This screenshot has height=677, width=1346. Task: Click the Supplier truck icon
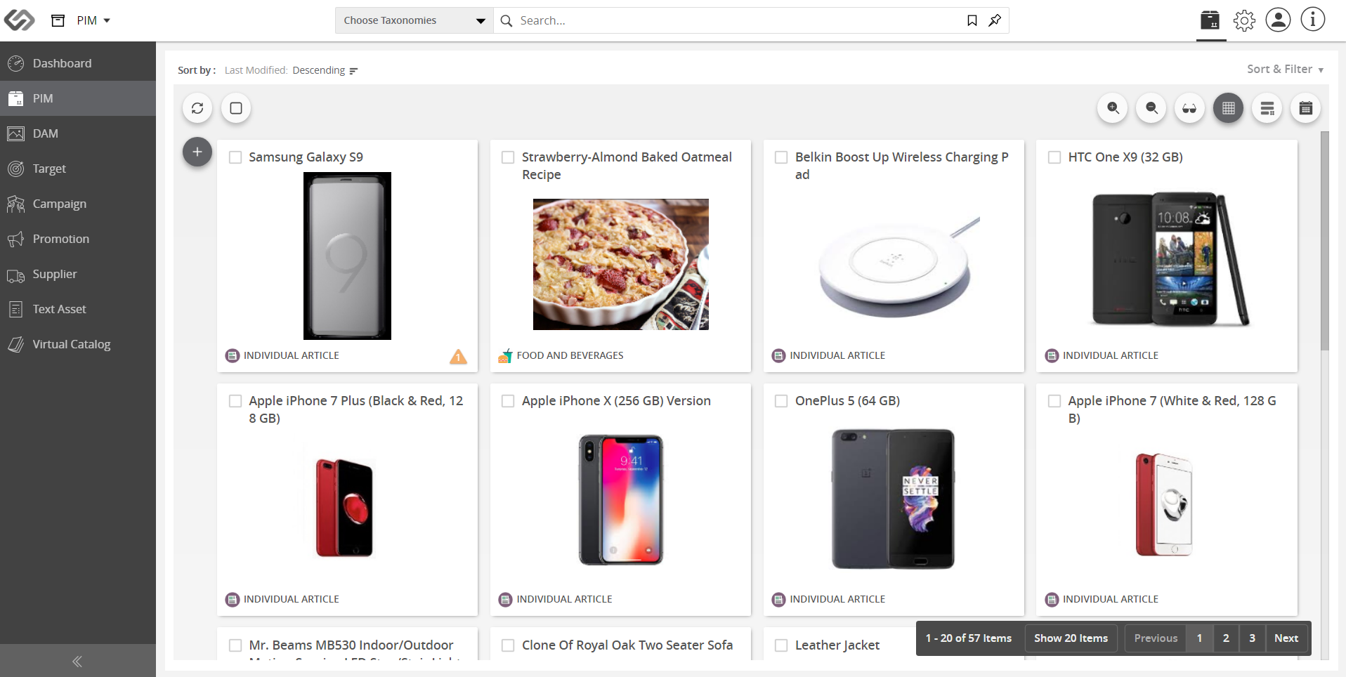pos(16,275)
